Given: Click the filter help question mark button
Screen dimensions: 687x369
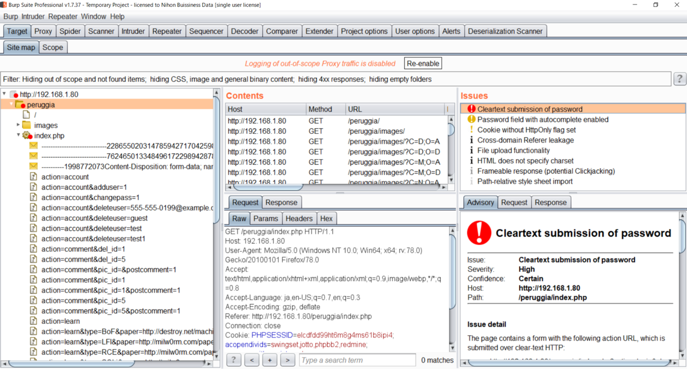Looking at the screenshot, I should pyautogui.click(x=680, y=79).
